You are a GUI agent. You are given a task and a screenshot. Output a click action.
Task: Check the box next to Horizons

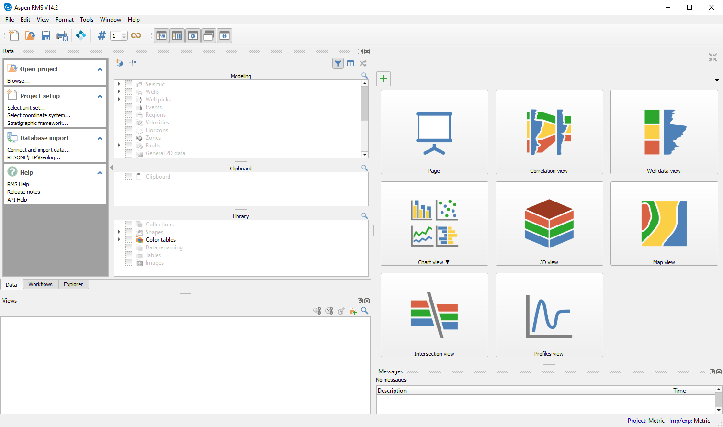[x=129, y=130]
